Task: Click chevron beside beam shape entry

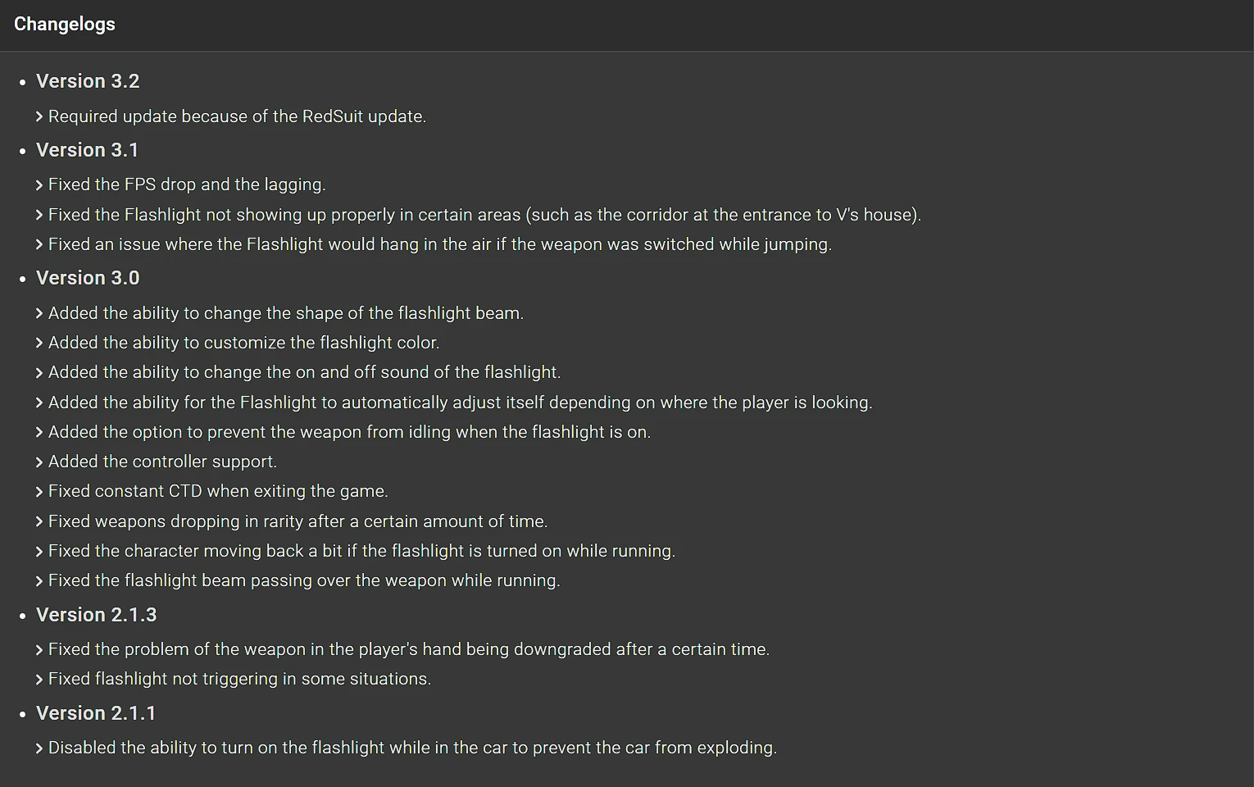Action: point(39,314)
